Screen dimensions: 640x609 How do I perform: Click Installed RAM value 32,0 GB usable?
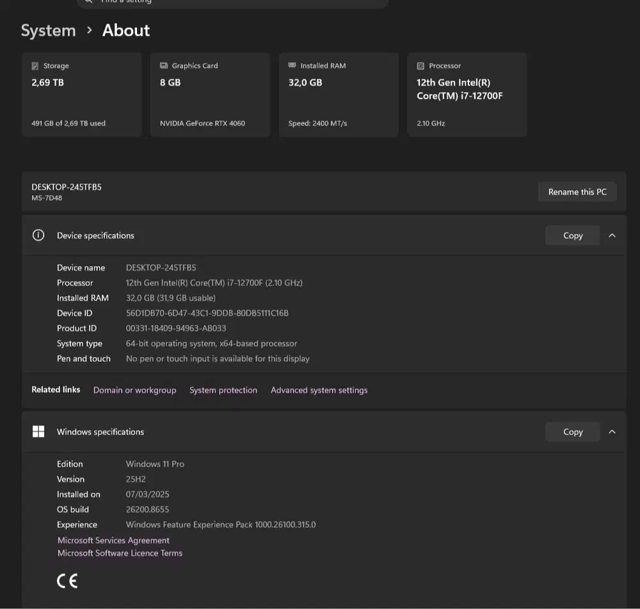pyautogui.click(x=171, y=297)
